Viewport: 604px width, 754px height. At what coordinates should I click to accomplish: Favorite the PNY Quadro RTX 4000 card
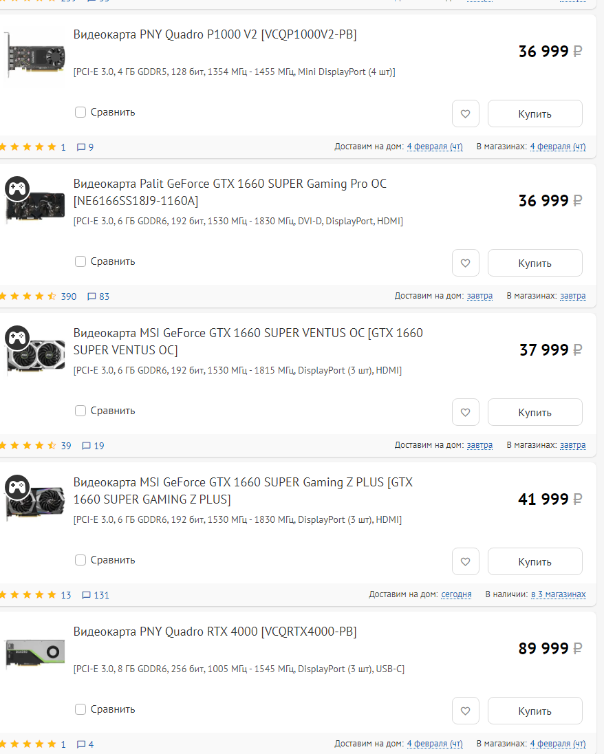pos(466,711)
